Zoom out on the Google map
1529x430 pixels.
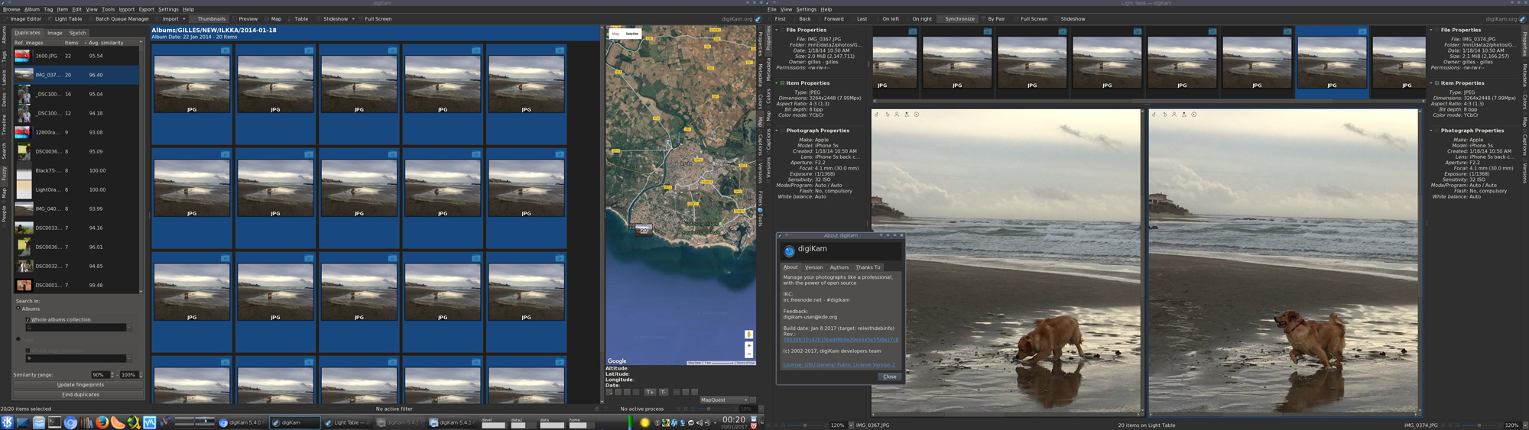pyautogui.click(x=748, y=354)
